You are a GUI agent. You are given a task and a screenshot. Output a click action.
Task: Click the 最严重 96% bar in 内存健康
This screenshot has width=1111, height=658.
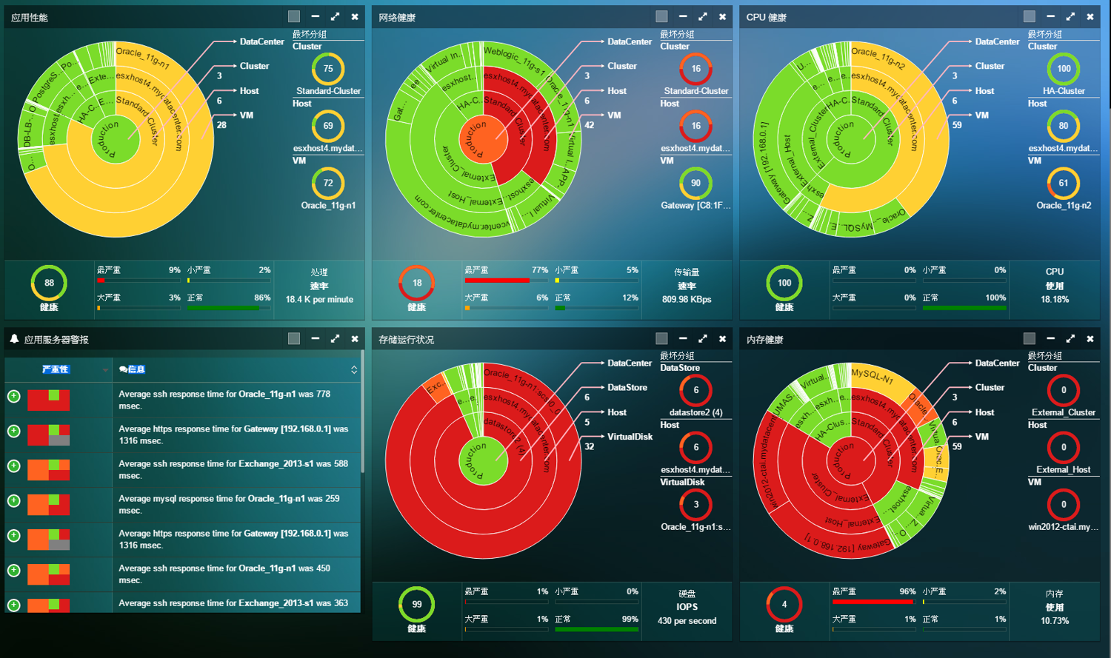point(874,602)
